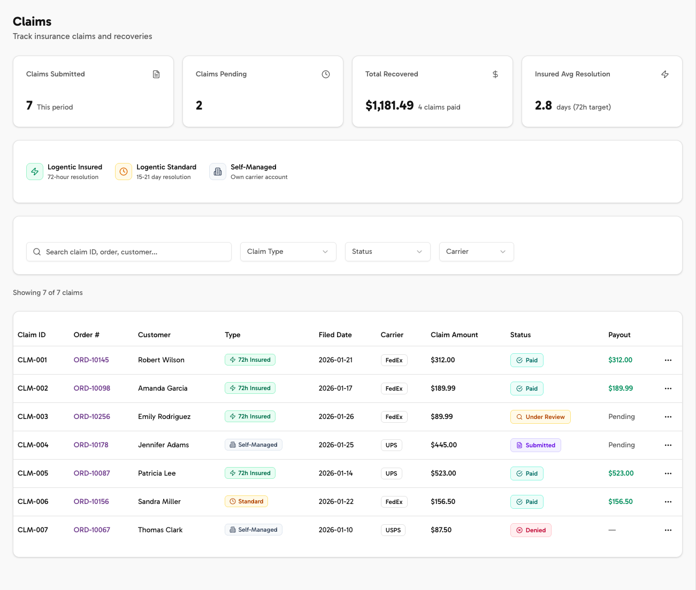Click the magnifier icon in Under Review badge

coord(518,416)
